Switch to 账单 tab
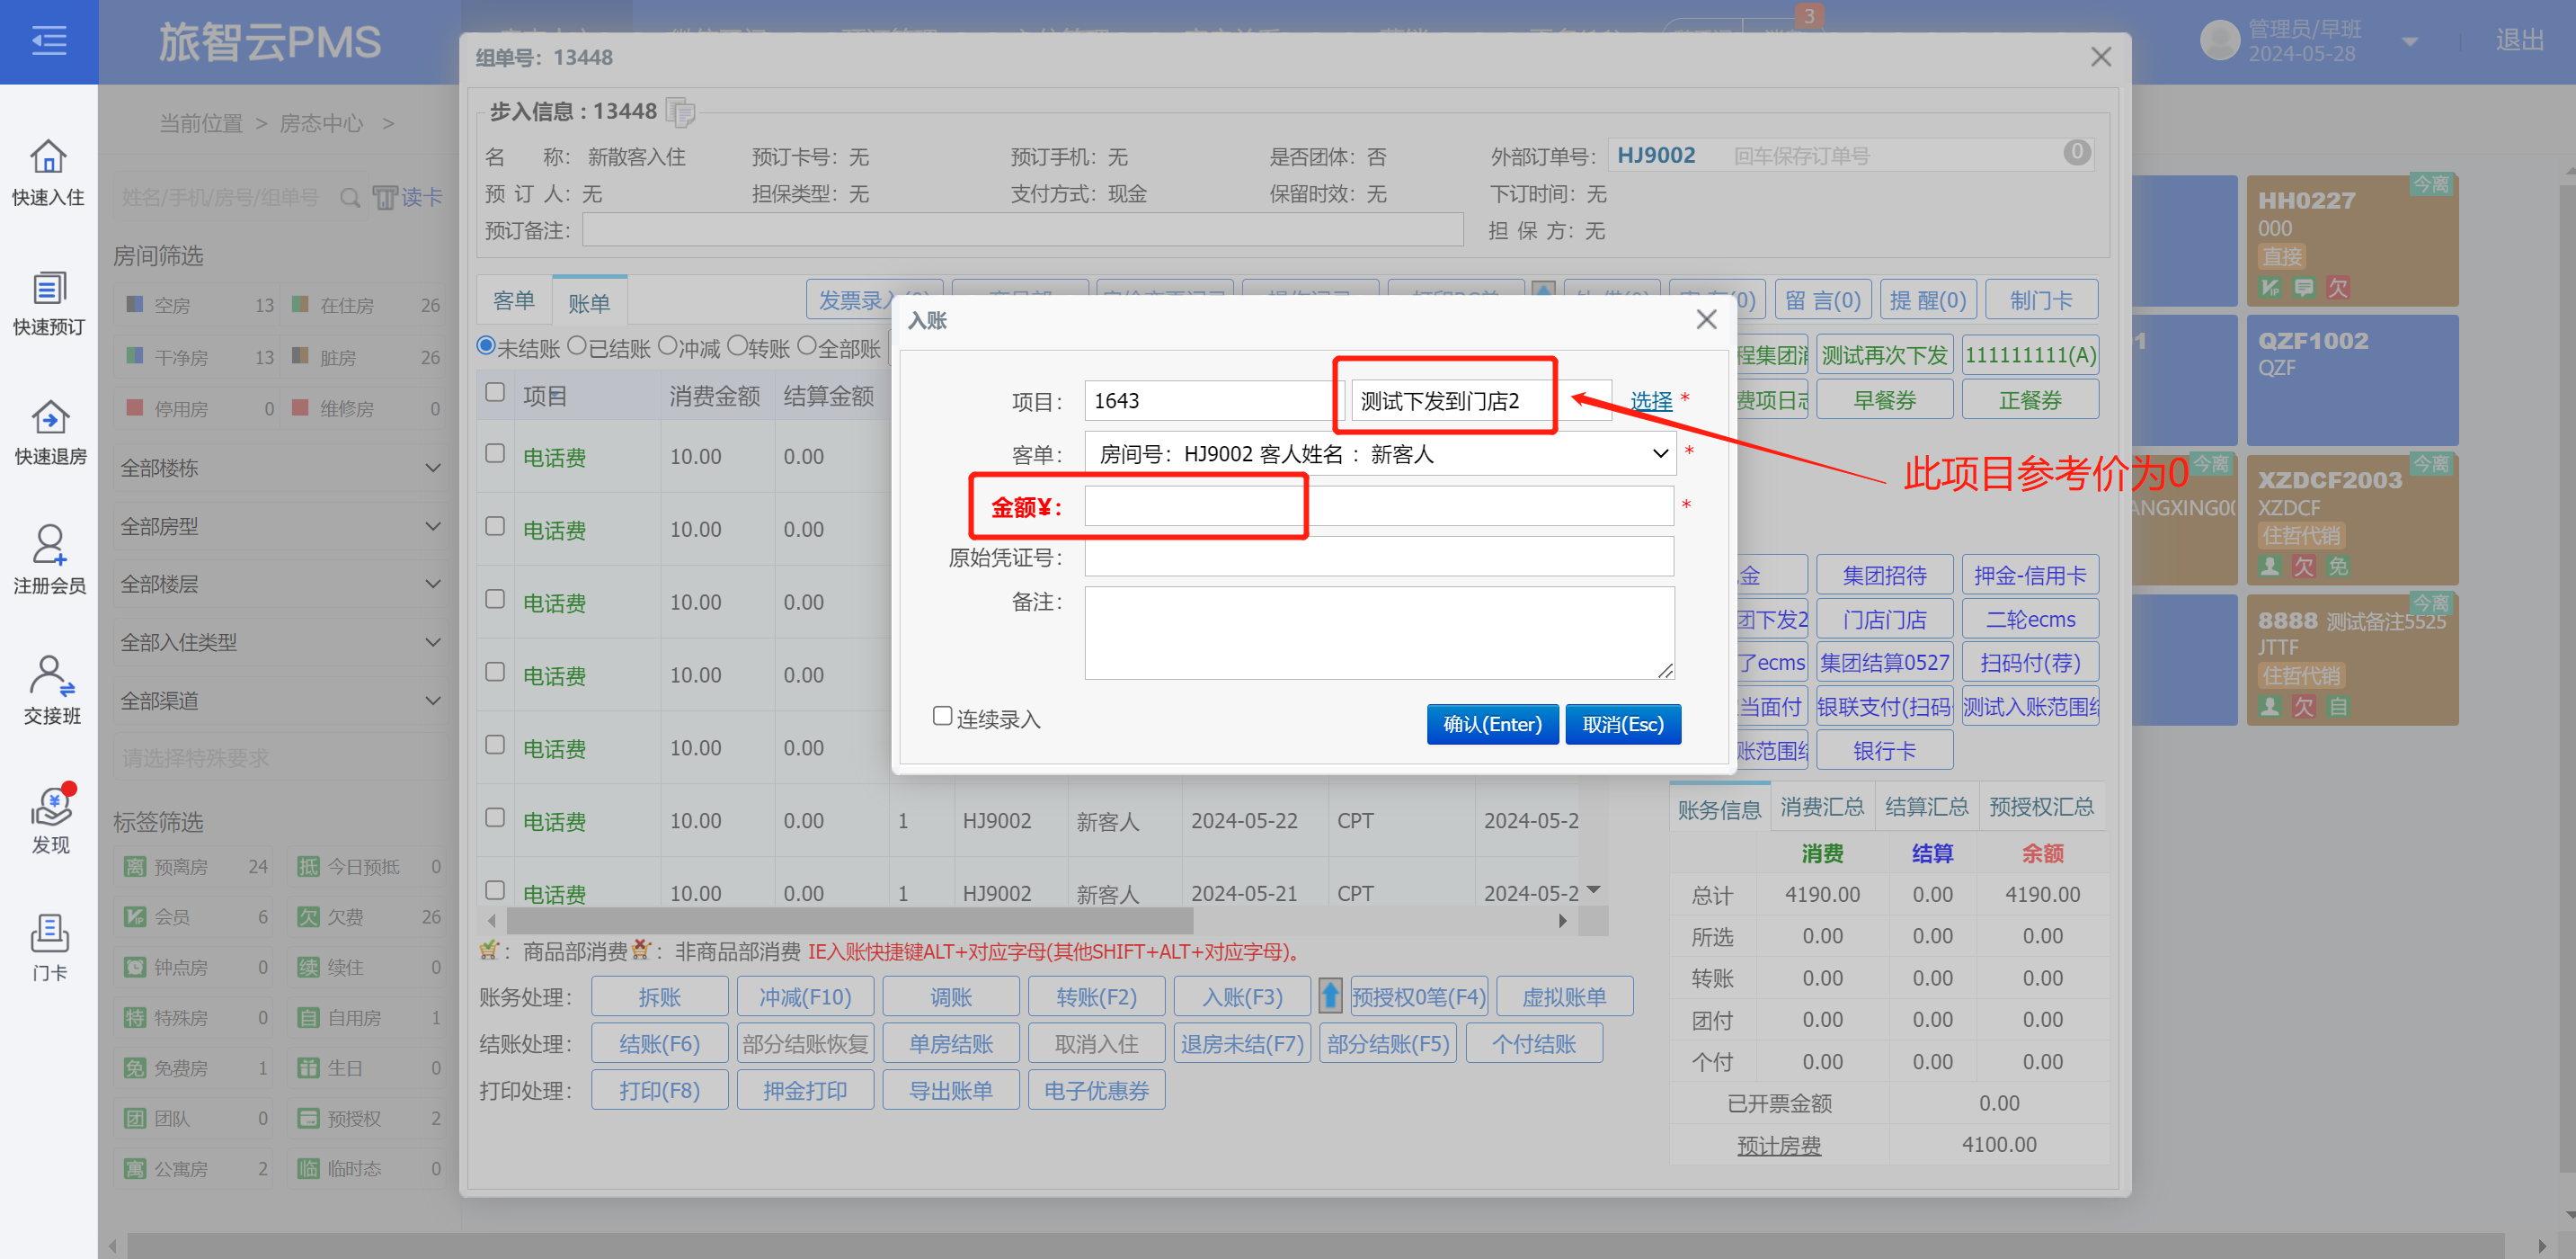2576x1259 pixels. 589,302
